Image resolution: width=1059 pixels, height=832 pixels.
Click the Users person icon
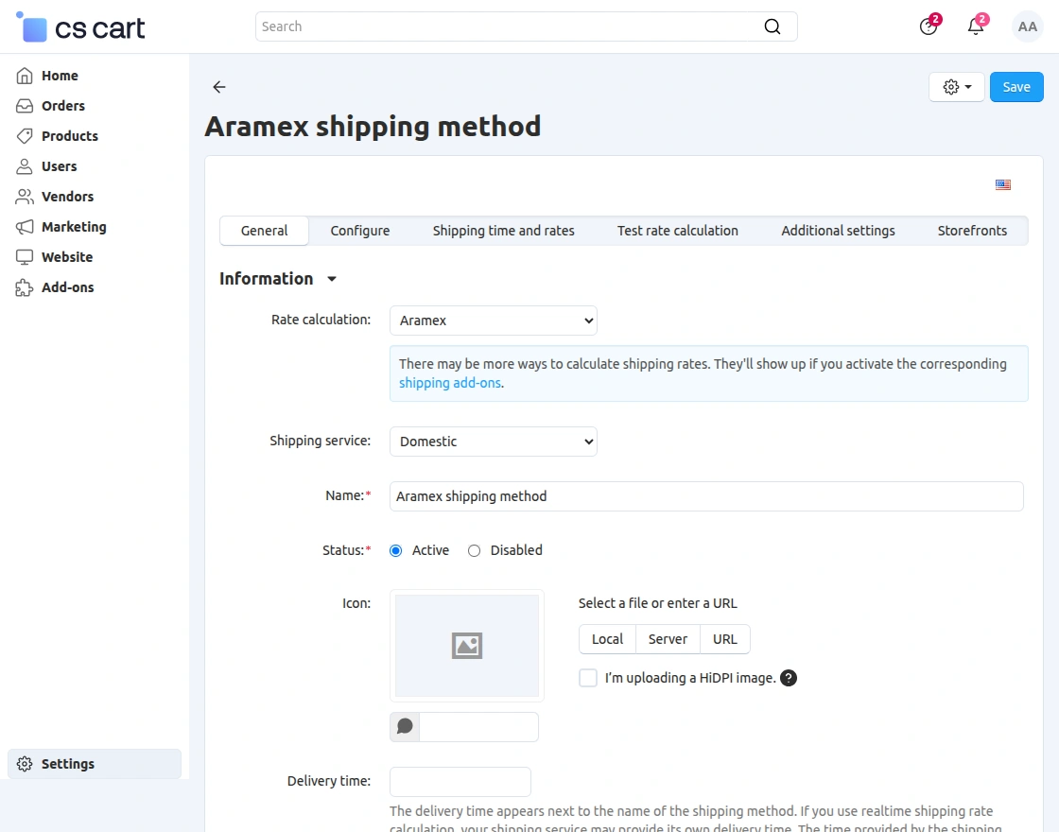[25, 166]
